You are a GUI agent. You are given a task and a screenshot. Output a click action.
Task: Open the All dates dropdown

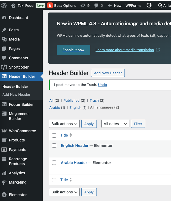[115, 124]
